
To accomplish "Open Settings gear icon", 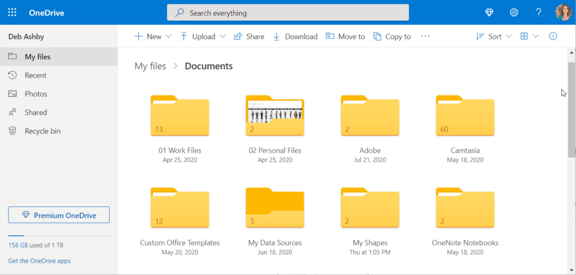I will coord(514,12).
